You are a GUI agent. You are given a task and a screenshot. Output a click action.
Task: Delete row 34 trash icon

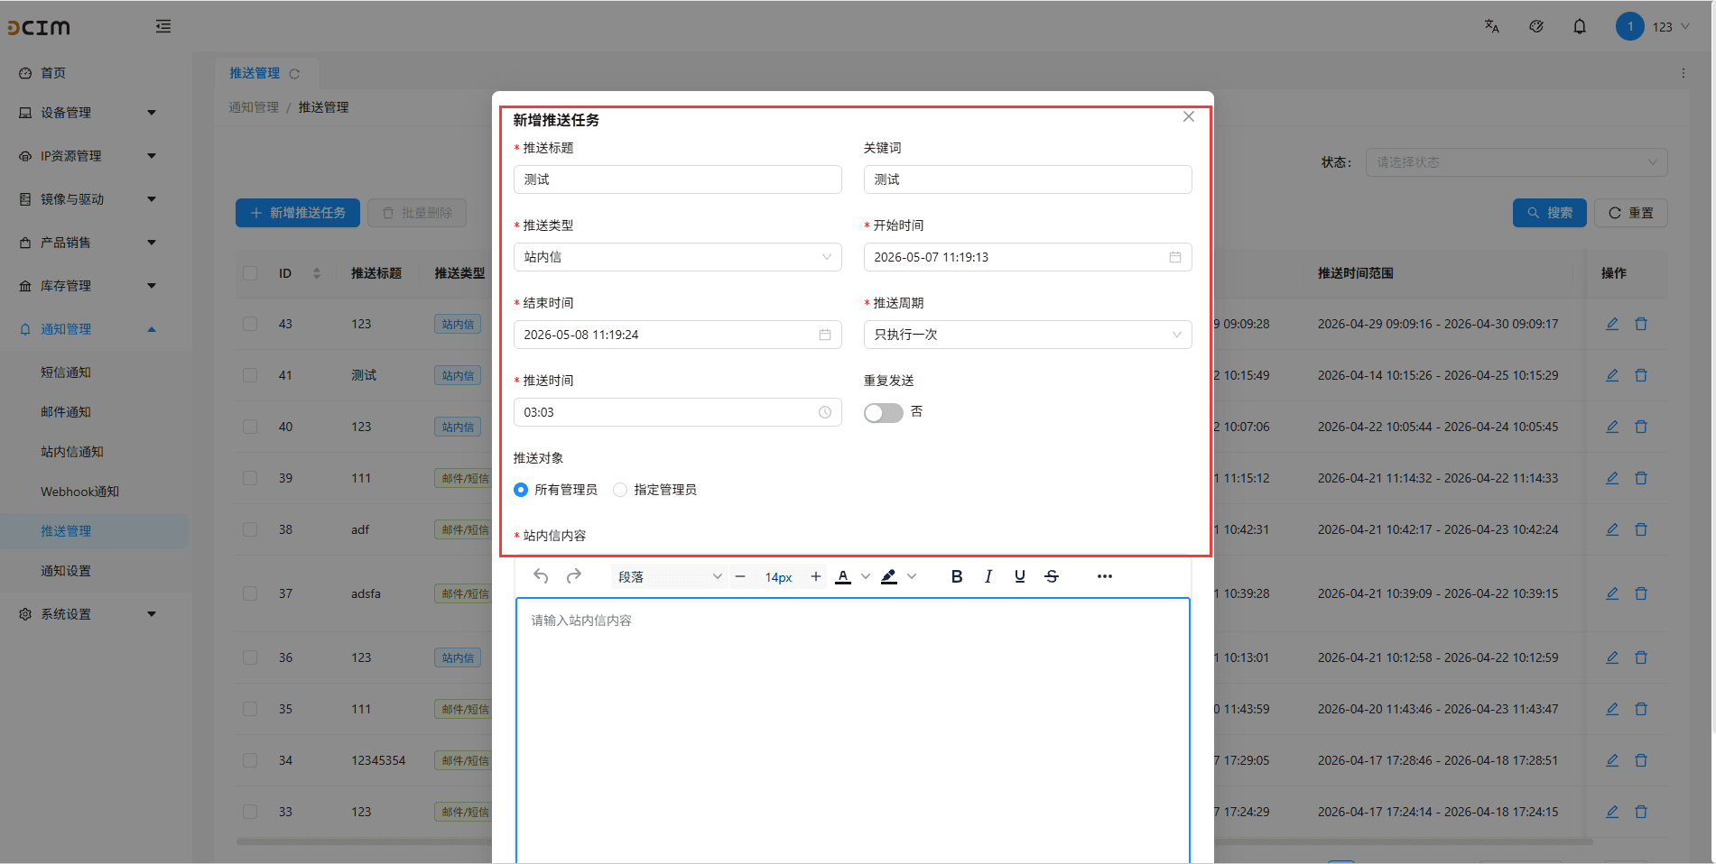click(x=1641, y=760)
